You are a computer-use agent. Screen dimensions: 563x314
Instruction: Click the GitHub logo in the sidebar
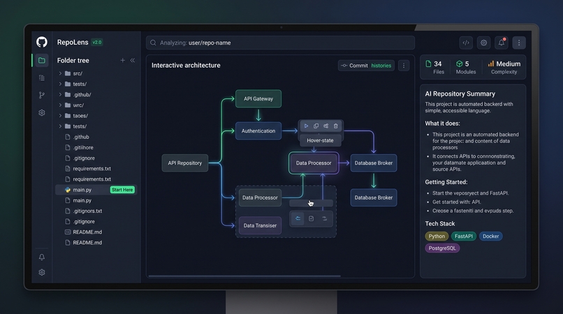[42, 42]
